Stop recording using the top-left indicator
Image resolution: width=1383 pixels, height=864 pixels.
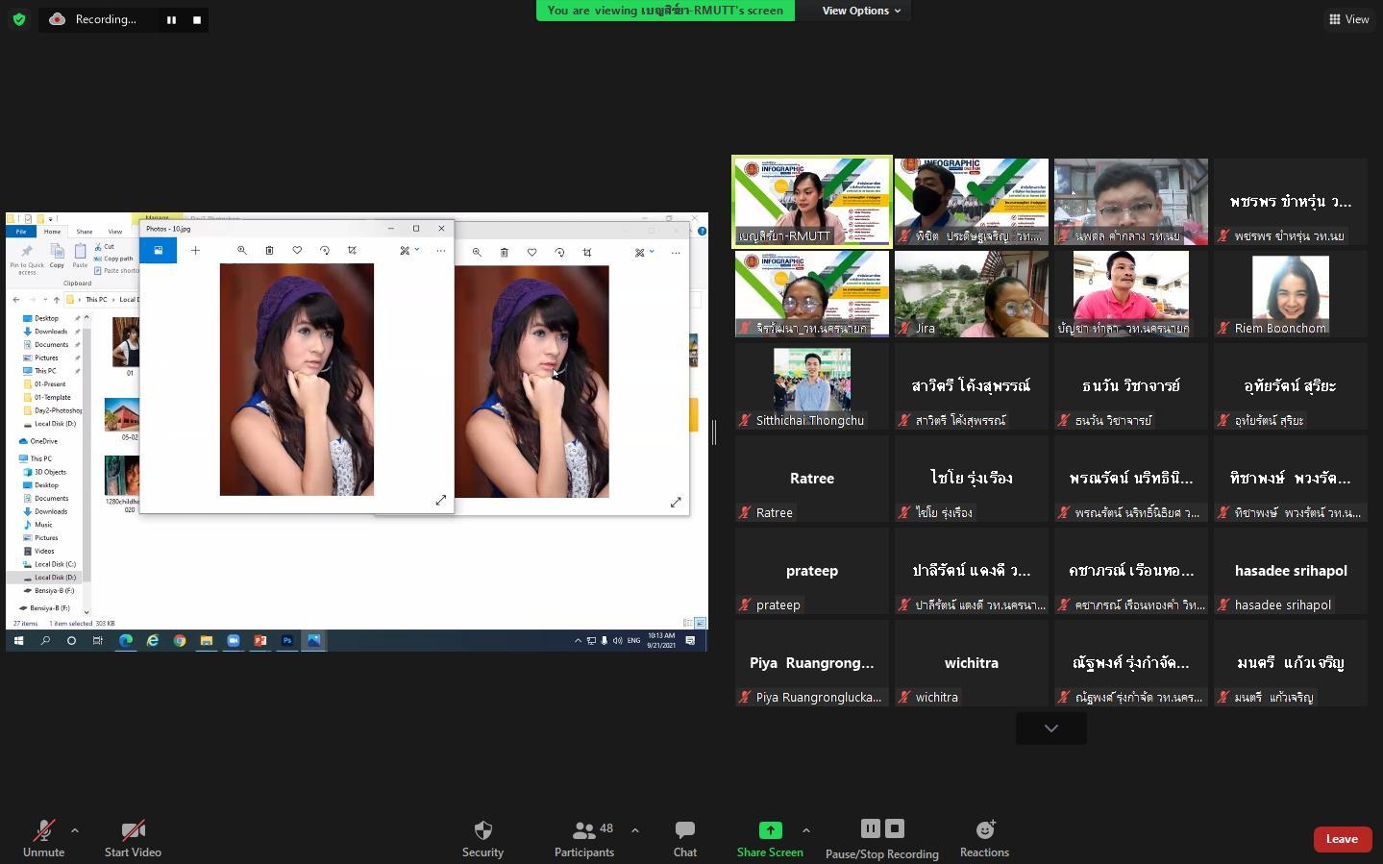(197, 19)
